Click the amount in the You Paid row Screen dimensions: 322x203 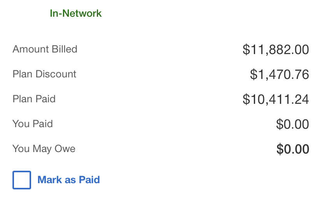coord(292,124)
